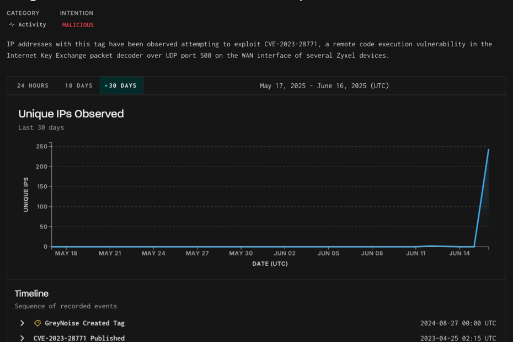Click the Unique IPs Observed chart heading

tap(71, 114)
